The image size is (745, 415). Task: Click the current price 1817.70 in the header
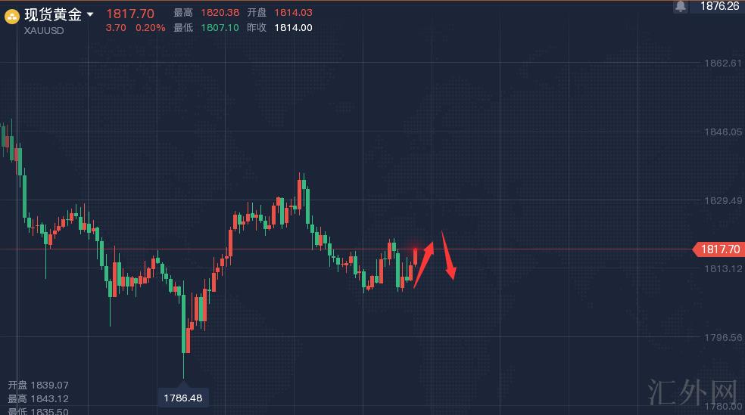coord(129,14)
